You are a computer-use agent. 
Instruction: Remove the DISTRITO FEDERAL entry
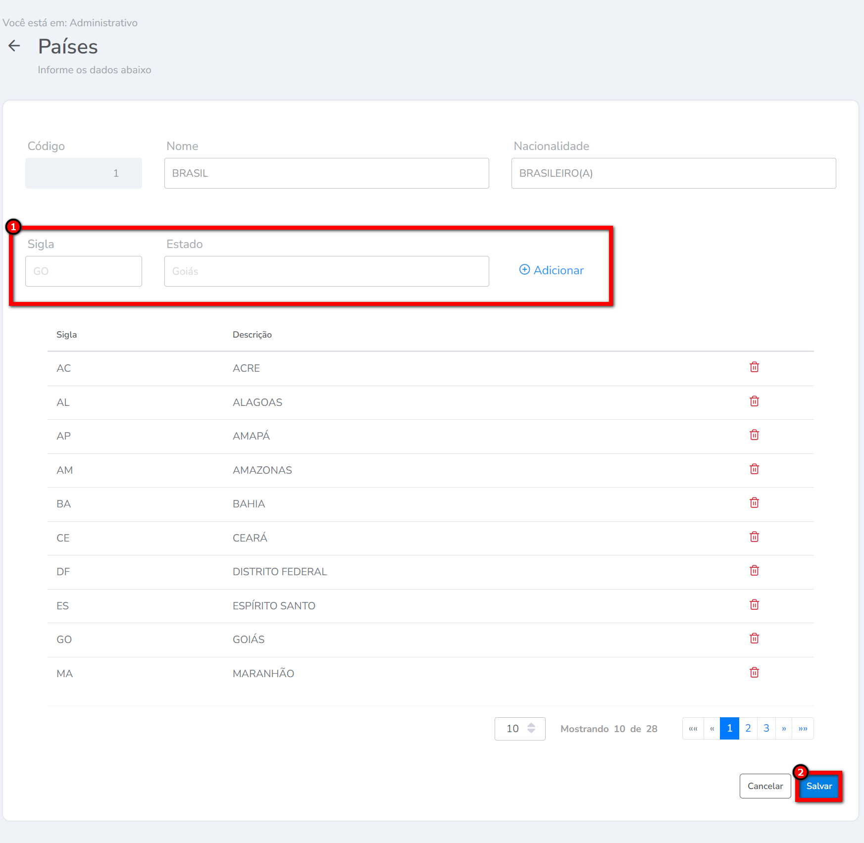click(754, 571)
